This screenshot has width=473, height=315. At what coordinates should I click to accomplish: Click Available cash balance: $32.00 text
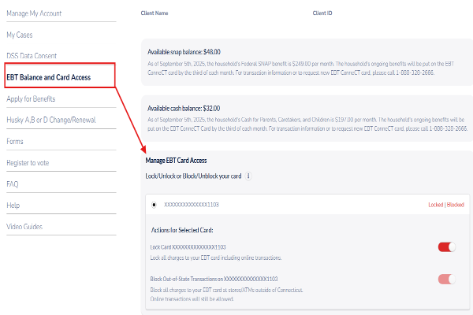(x=184, y=109)
